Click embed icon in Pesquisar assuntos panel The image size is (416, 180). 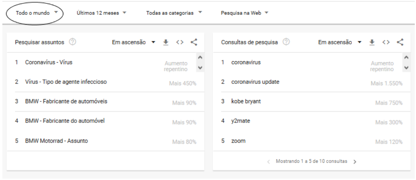[x=179, y=42]
